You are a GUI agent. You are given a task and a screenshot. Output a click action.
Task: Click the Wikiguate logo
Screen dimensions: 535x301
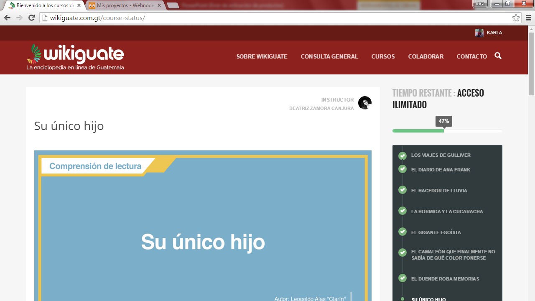pyautogui.click(x=76, y=57)
